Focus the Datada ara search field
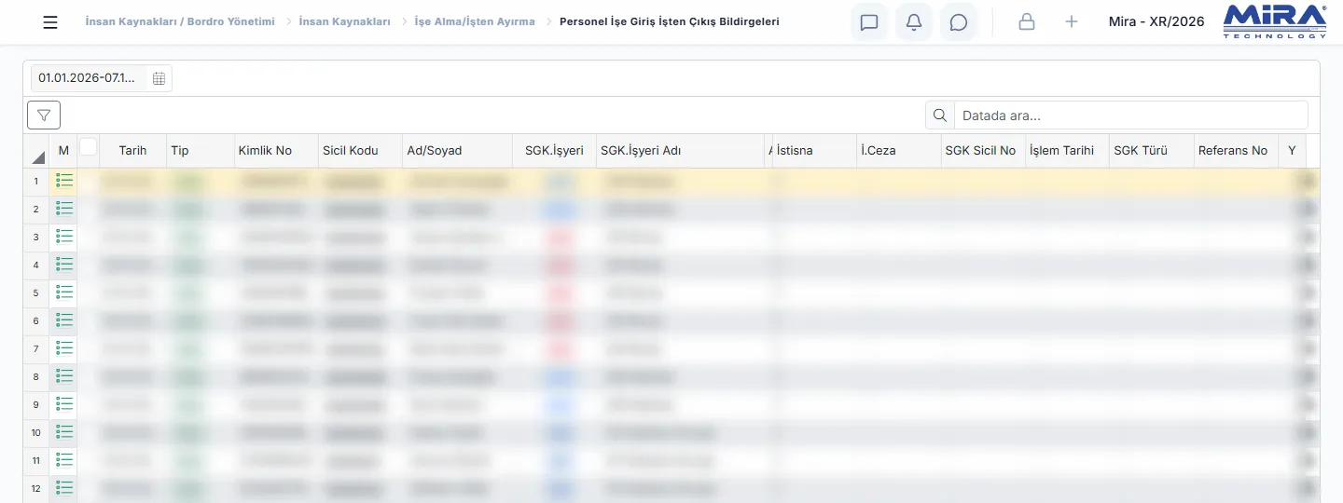This screenshot has height=503, width=1343. pyautogui.click(x=1130, y=116)
